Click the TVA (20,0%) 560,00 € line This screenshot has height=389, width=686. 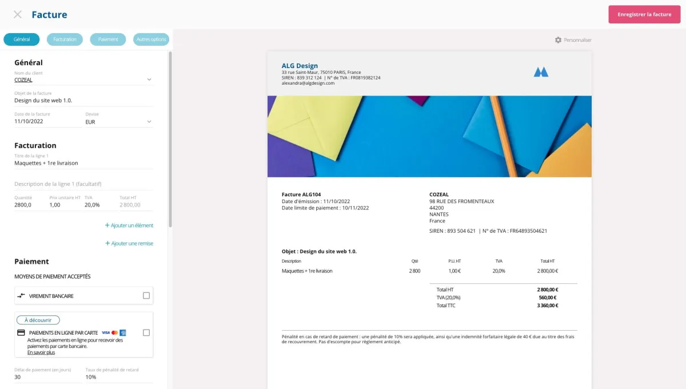497,297
